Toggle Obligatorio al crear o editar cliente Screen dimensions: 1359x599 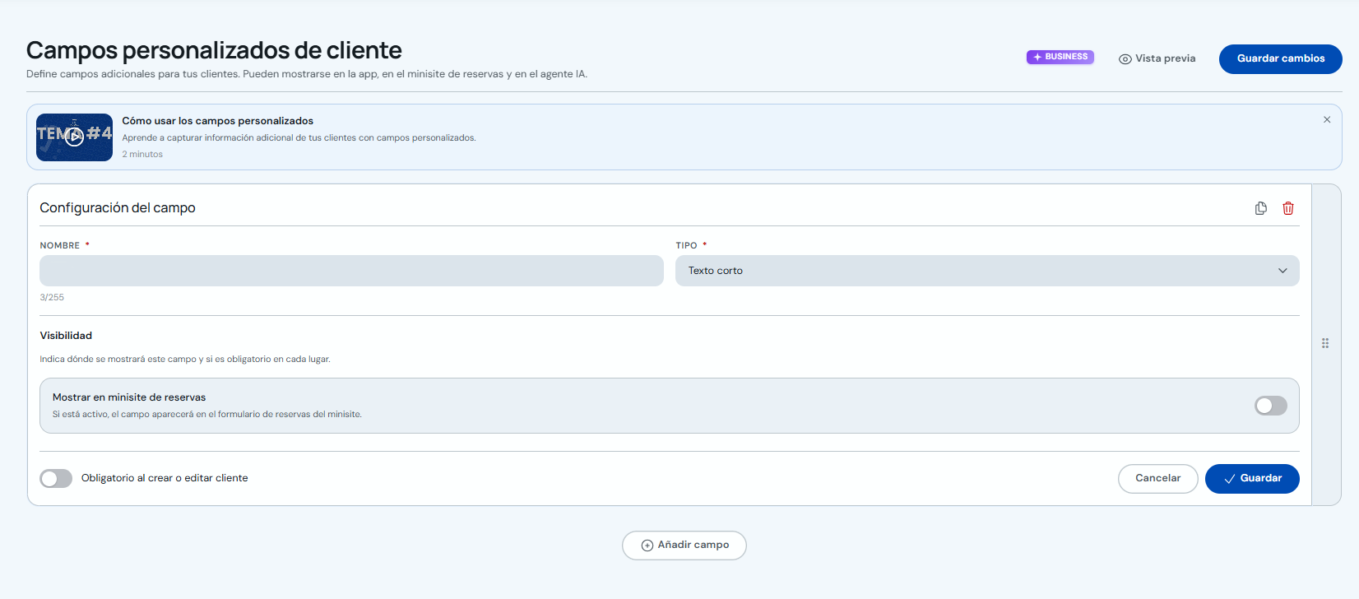pyautogui.click(x=56, y=479)
